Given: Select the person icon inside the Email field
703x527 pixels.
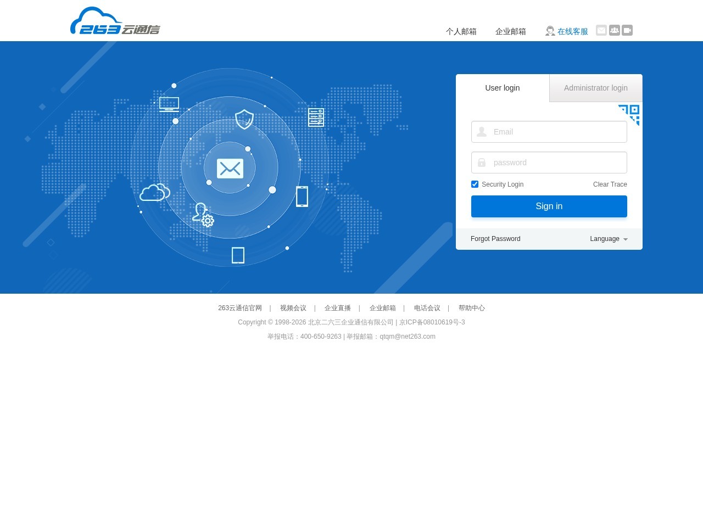Looking at the screenshot, I should [x=482, y=132].
